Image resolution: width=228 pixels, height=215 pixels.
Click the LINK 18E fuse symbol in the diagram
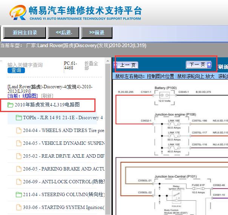click(174, 124)
